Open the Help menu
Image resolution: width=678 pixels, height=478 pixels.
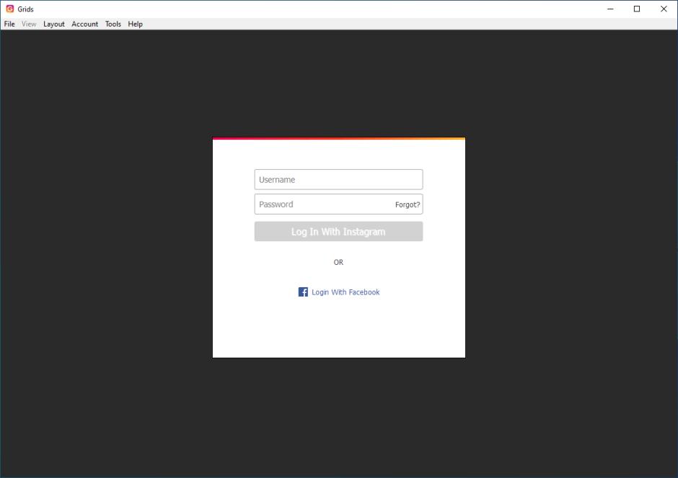tap(135, 24)
